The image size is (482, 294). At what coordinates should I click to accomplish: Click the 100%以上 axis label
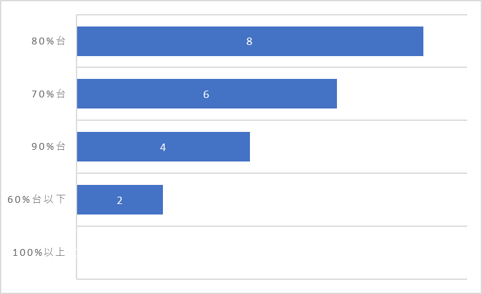39,252
